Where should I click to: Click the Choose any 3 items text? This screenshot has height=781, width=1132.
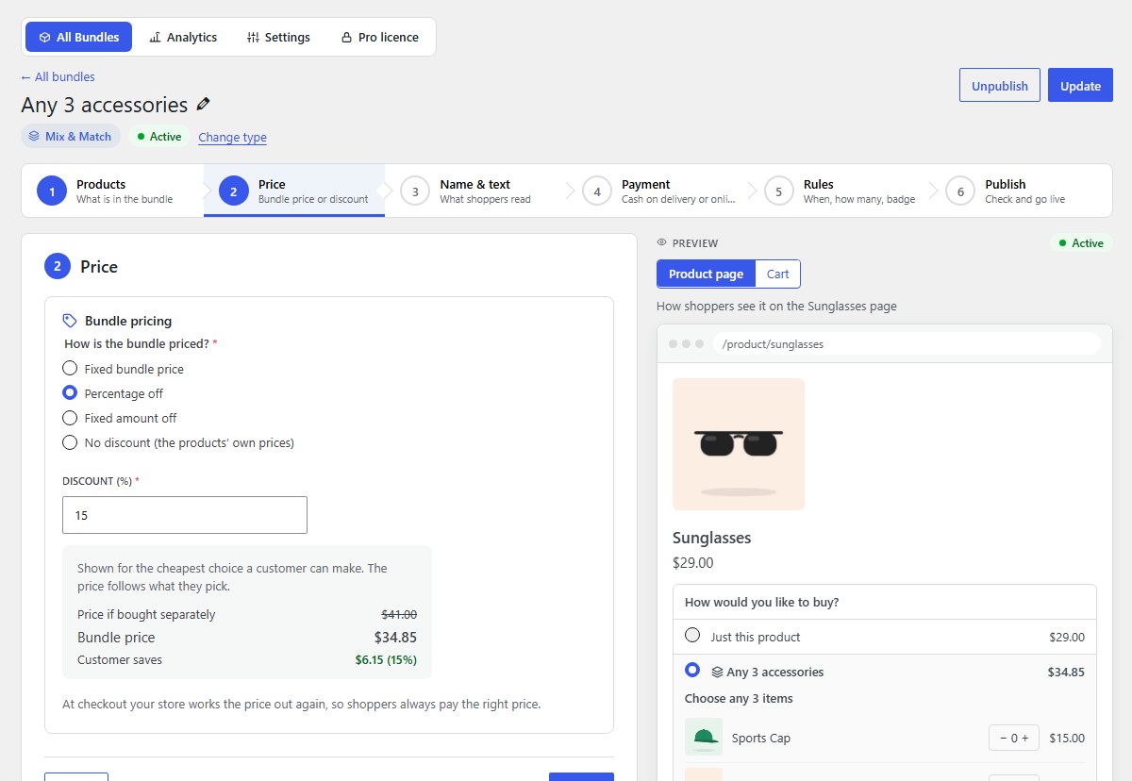739,699
